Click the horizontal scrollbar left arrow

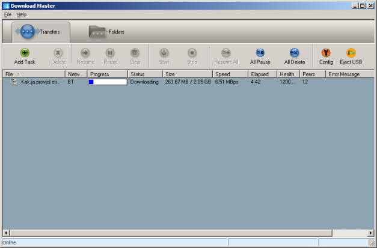click(x=6, y=232)
